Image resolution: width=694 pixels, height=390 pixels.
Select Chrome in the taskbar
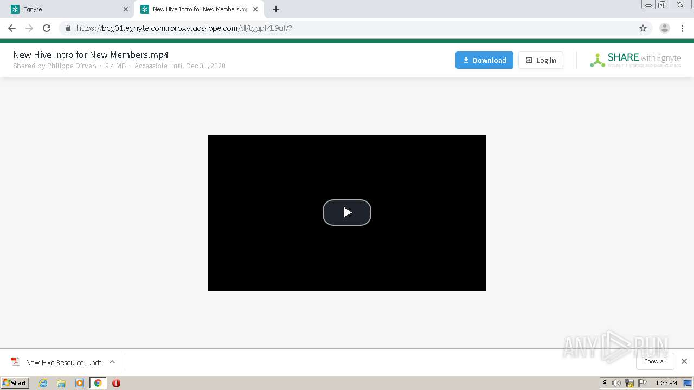coord(98,383)
